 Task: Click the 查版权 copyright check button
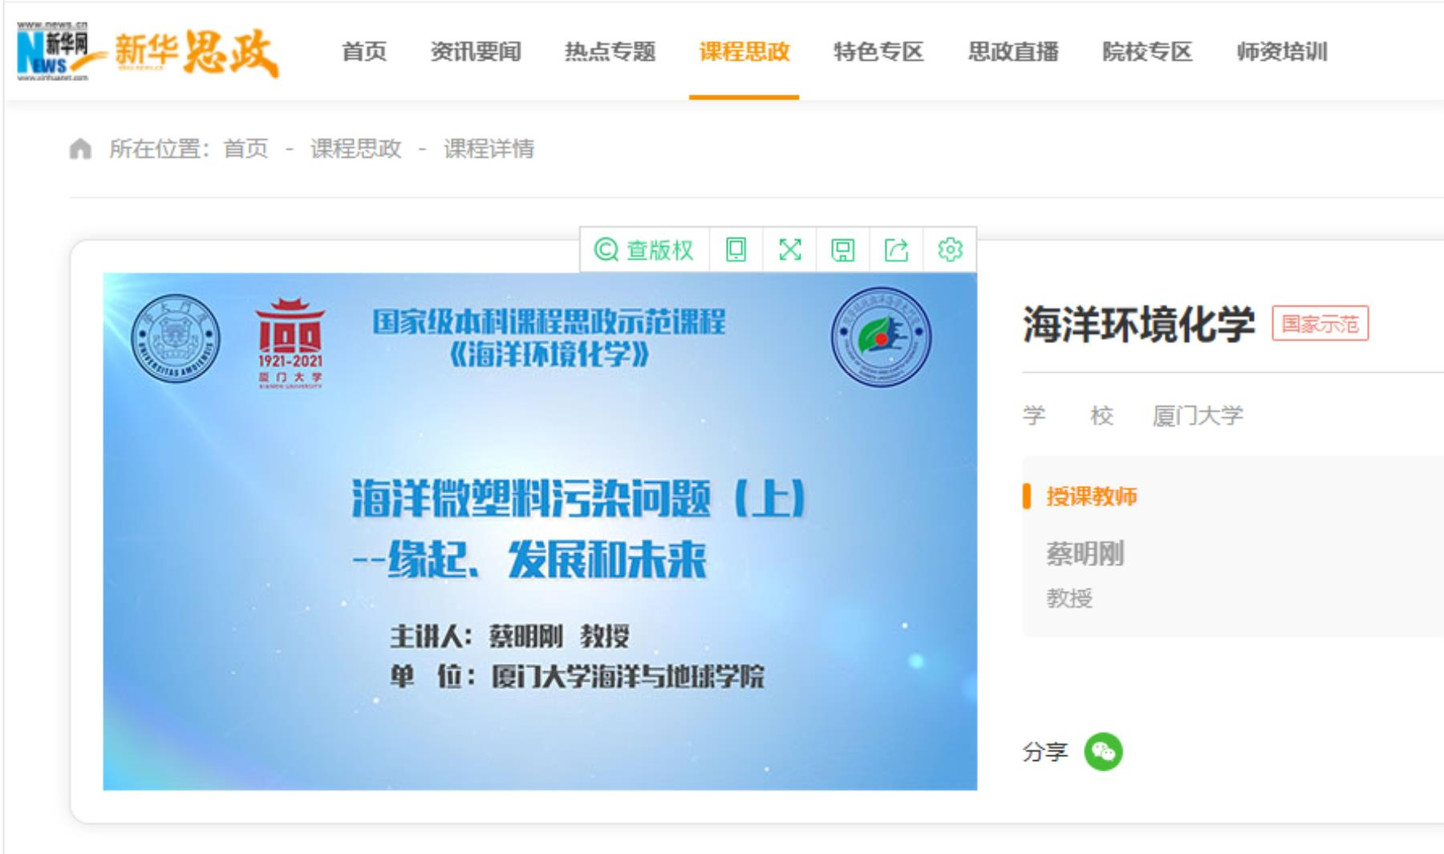644,250
